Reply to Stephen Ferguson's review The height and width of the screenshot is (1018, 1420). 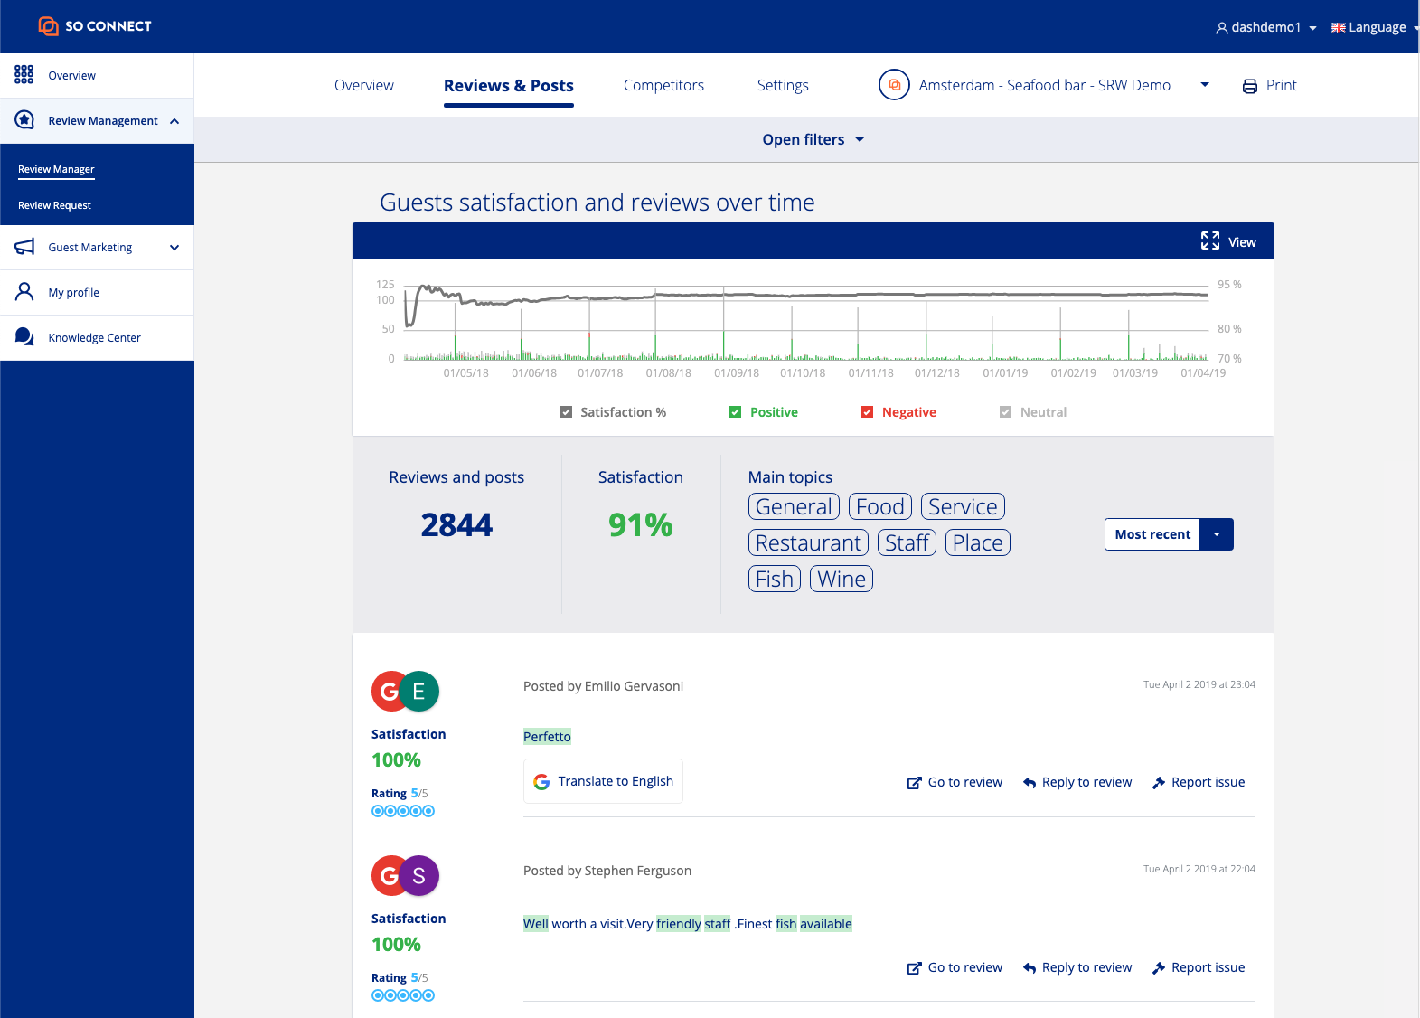1077,967
